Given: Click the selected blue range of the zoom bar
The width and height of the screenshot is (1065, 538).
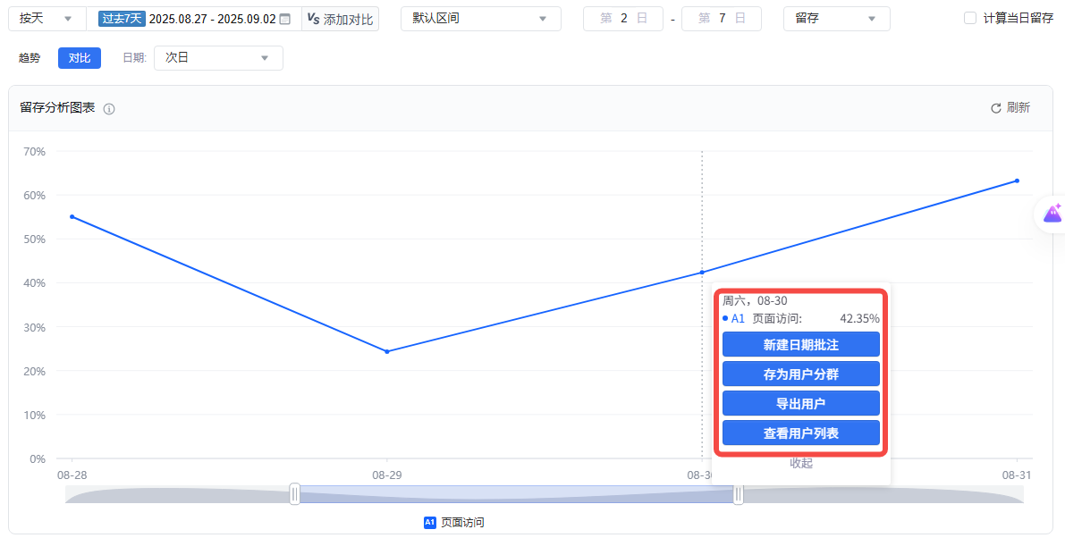Looking at the screenshot, I should coord(516,494).
